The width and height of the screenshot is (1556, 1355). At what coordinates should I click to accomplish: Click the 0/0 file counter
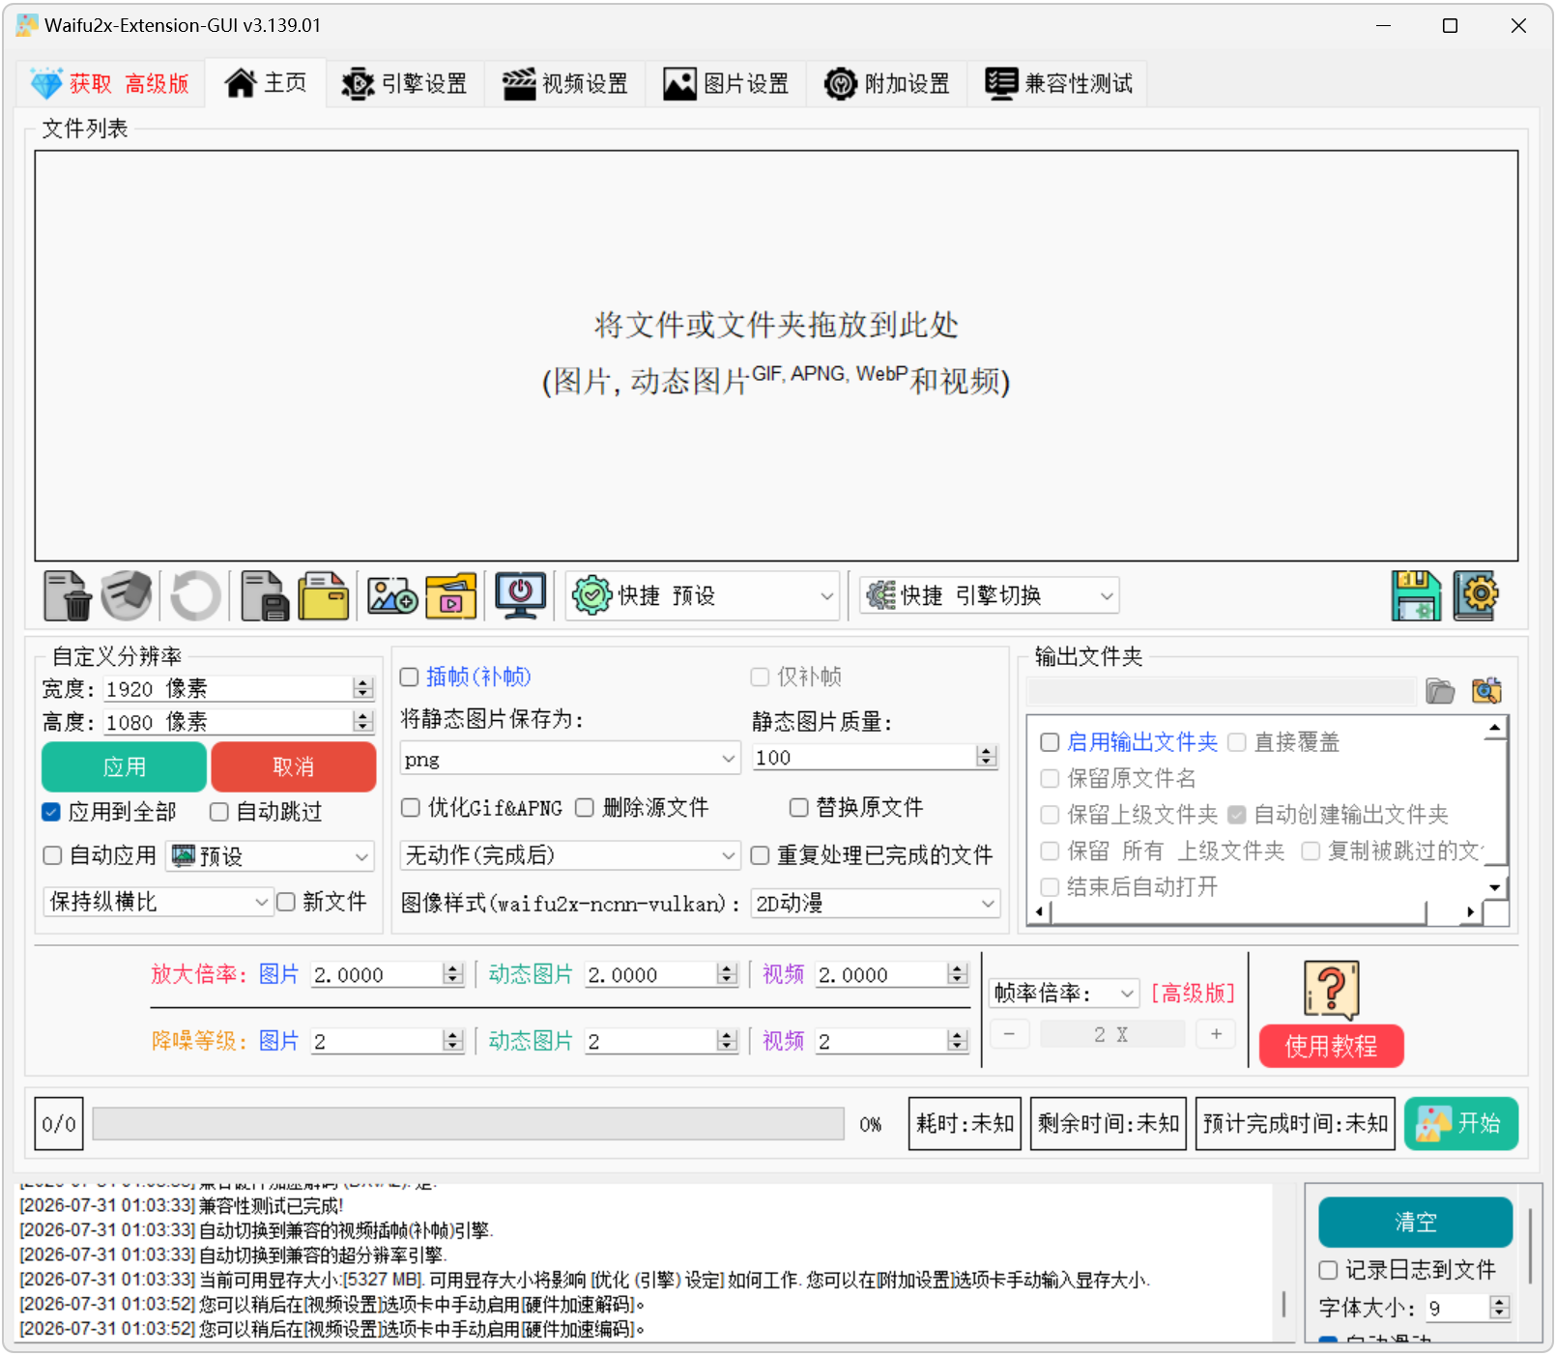point(59,1123)
